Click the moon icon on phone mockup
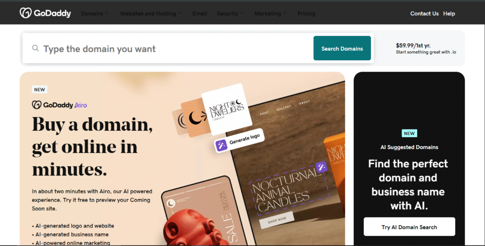485x246 pixels. (171, 203)
